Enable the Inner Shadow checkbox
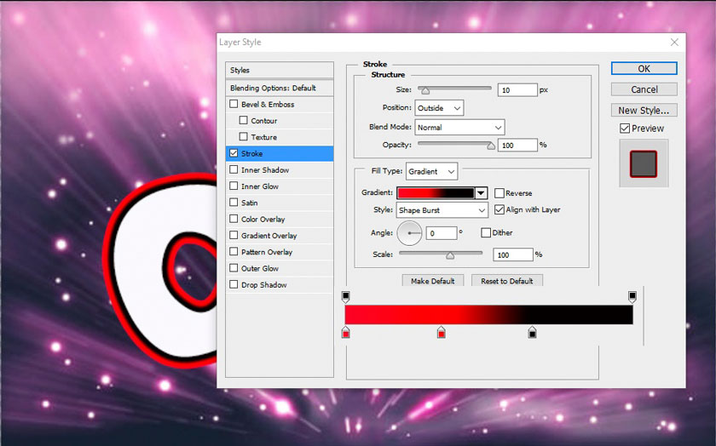The image size is (716, 446). [x=234, y=169]
